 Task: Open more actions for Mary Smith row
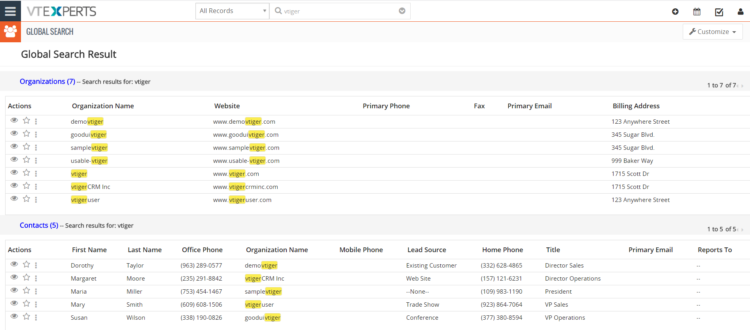click(x=36, y=304)
